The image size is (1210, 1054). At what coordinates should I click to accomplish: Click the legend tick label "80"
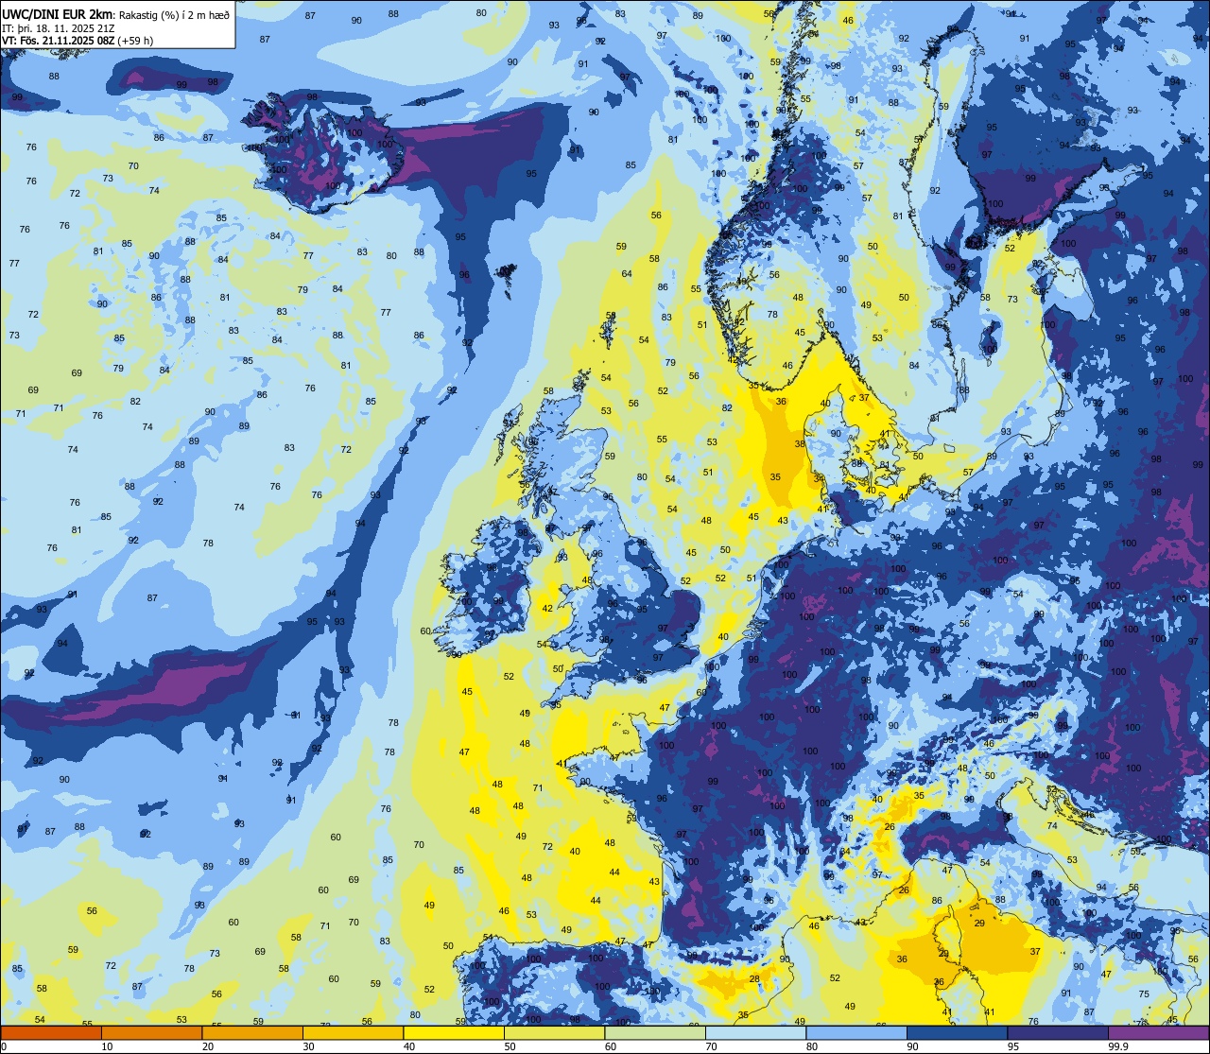[x=812, y=1046]
